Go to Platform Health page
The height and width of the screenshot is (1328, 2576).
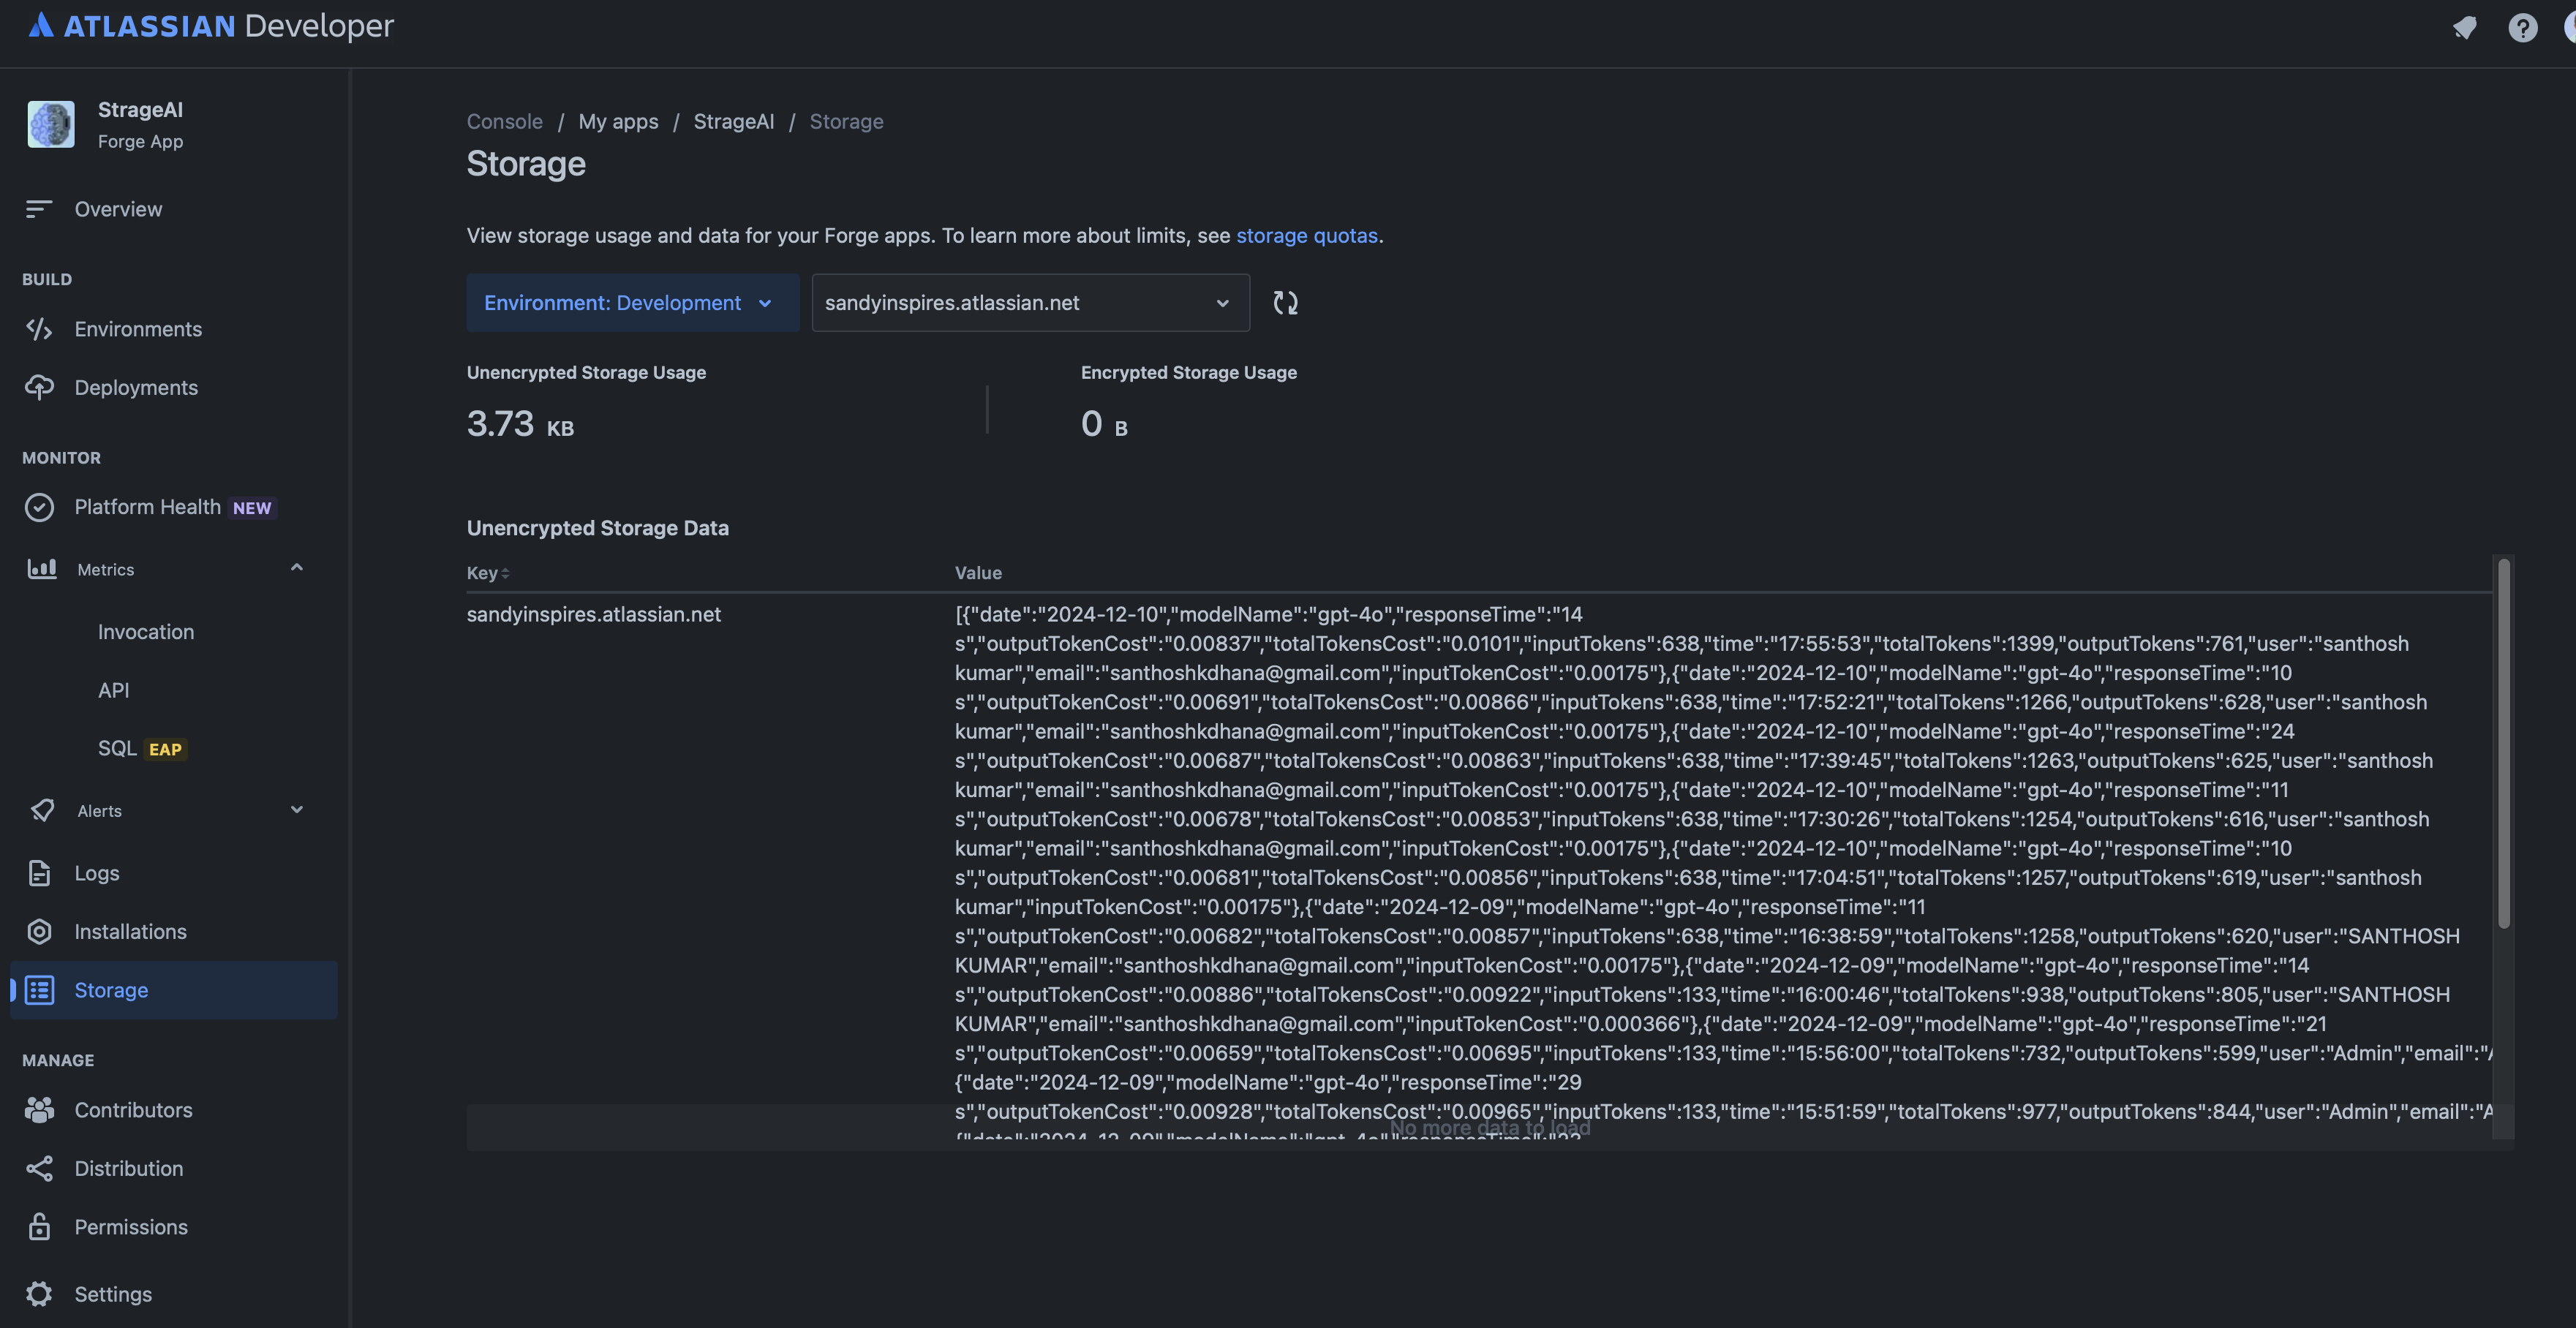tap(147, 507)
